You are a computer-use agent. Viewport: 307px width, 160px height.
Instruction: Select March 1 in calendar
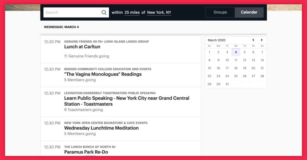coord(209,52)
